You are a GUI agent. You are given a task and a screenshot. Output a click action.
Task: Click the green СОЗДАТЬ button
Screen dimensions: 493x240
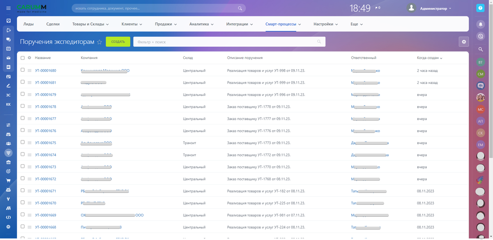click(x=118, y=42)
